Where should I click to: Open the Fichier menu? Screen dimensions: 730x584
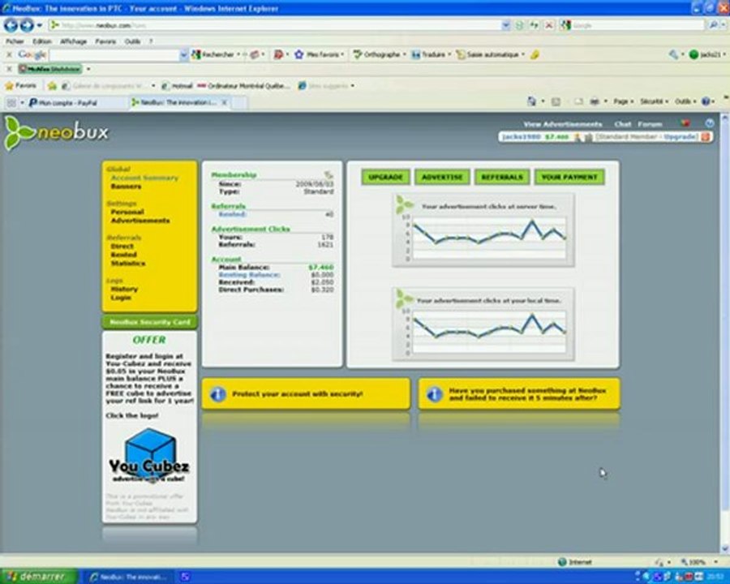15,41
